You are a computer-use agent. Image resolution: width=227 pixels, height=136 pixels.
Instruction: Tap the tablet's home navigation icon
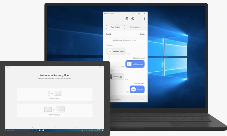(x=54, y=127)
